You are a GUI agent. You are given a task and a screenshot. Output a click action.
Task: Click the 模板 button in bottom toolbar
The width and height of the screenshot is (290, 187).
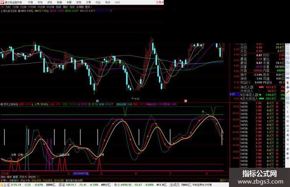coord(9,177)
